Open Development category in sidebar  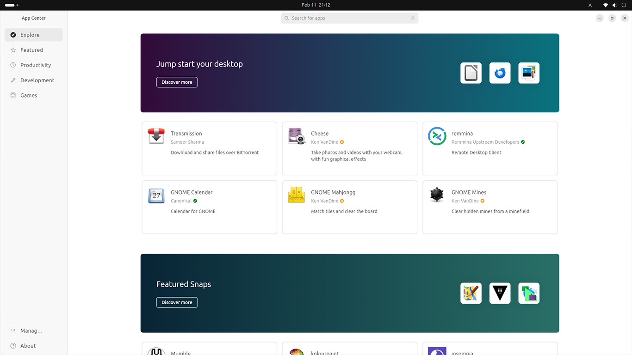coord(33,80)
